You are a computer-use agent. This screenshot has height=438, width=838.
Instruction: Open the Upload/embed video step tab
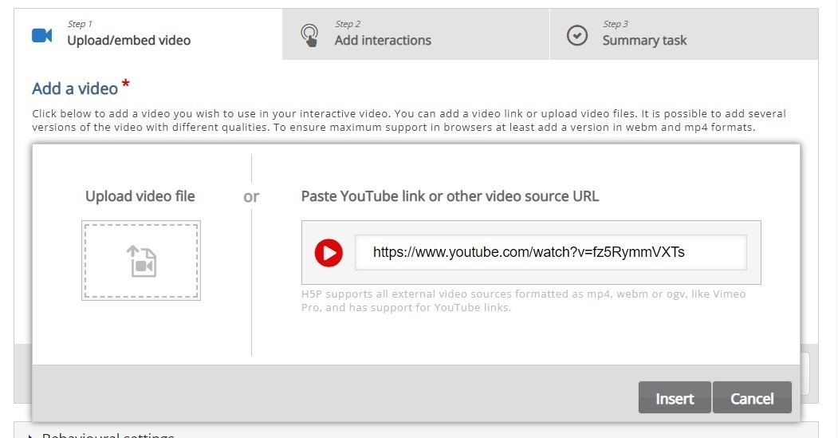148,34
